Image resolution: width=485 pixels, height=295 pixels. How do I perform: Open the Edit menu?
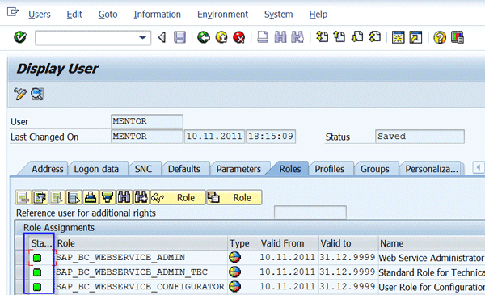point(74,15)
